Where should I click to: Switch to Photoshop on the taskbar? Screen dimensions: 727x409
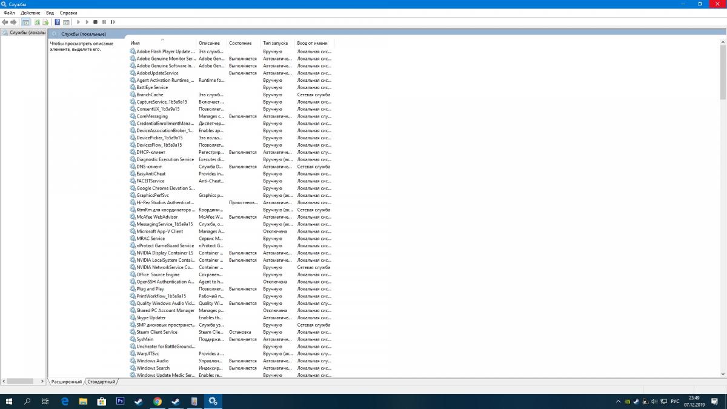click(120, 401)
